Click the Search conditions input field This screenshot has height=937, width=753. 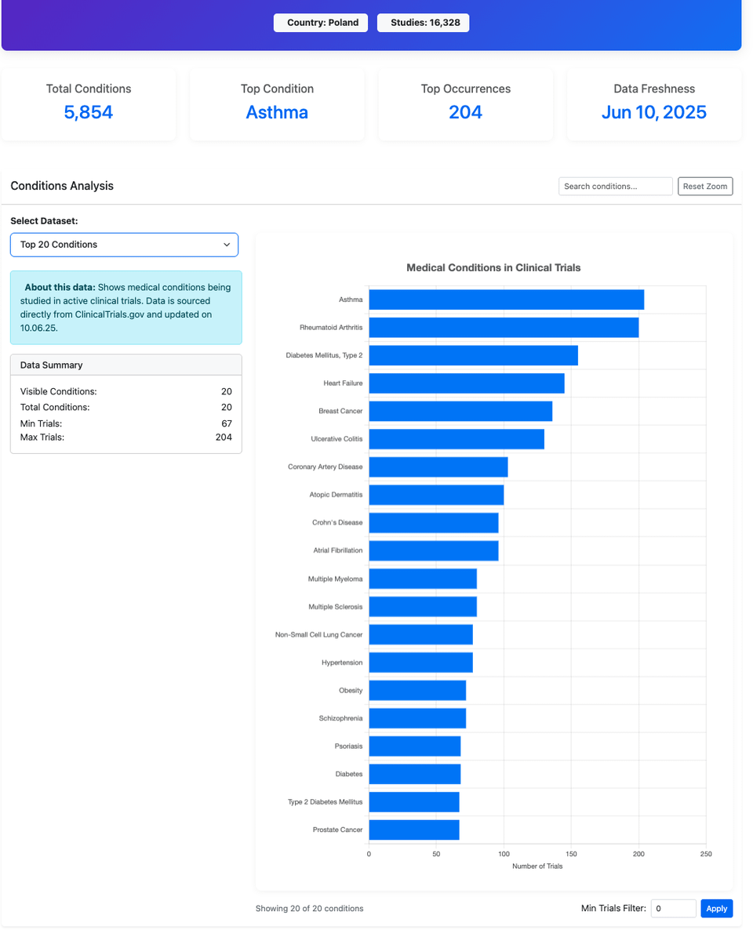point(615,187)
